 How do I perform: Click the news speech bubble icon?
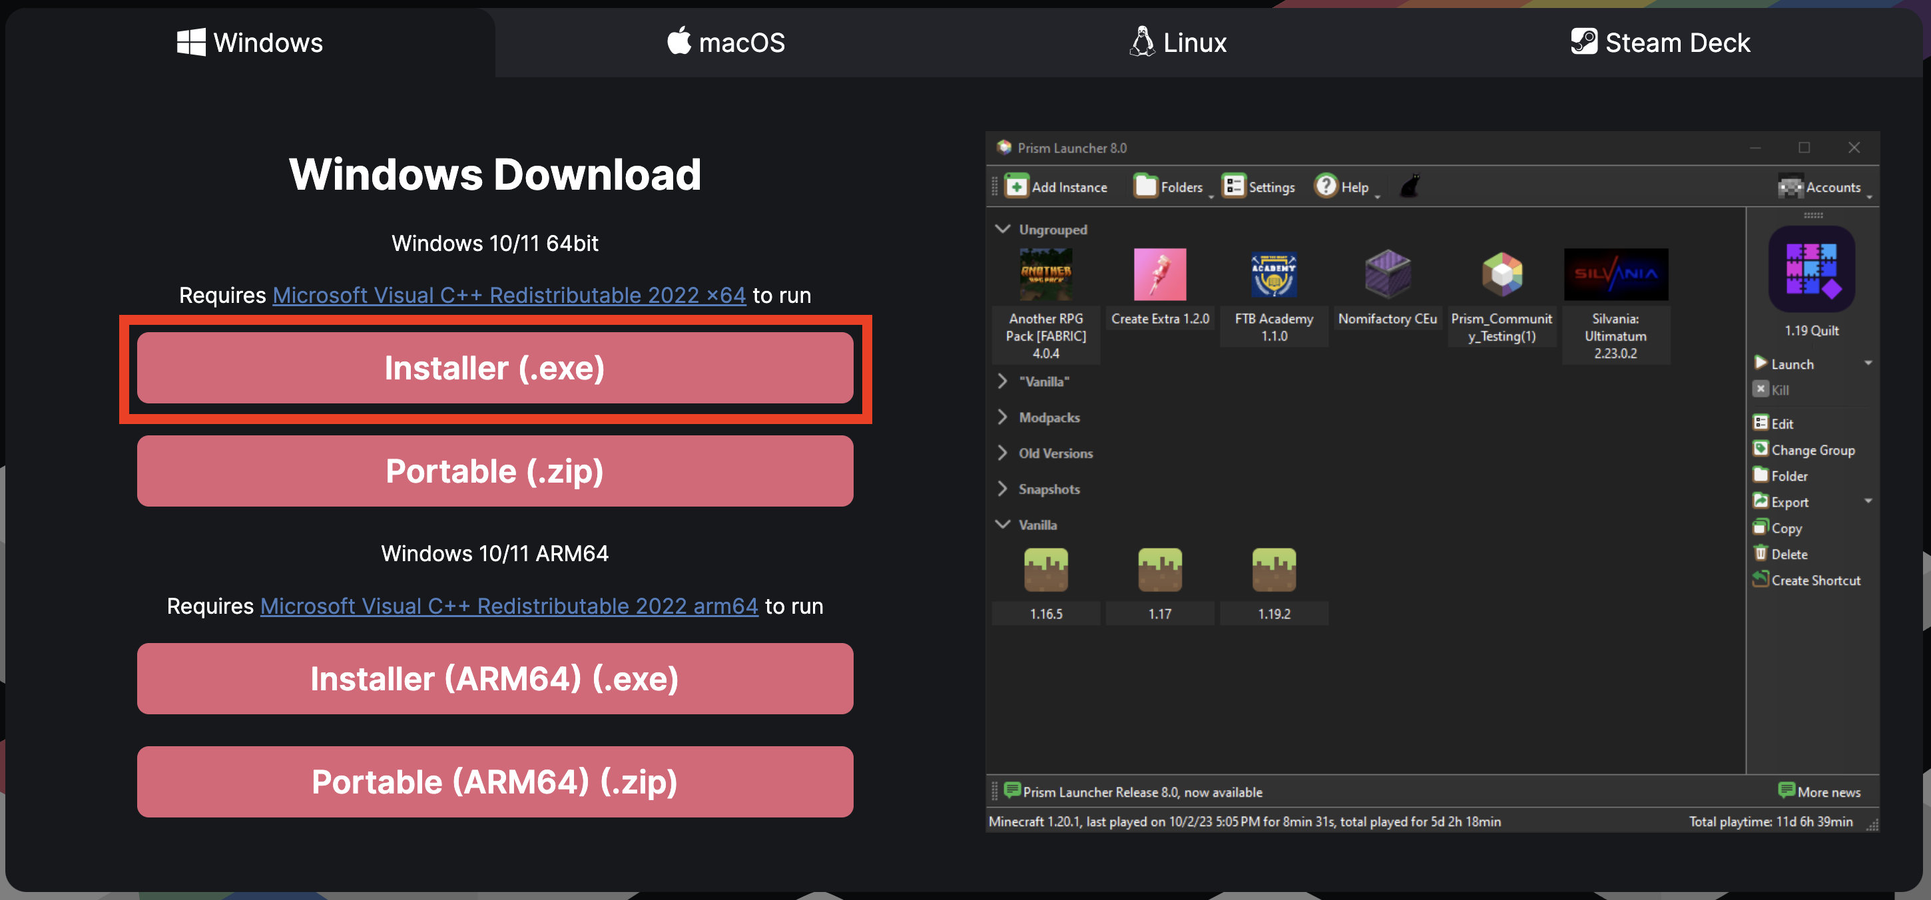(1012, 791)
